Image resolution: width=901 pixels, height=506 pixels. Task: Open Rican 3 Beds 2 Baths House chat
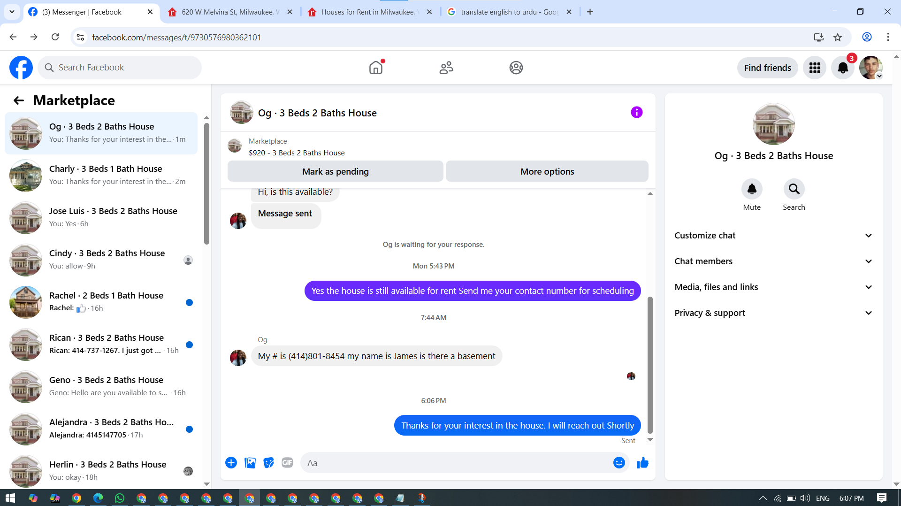(101, 345)
